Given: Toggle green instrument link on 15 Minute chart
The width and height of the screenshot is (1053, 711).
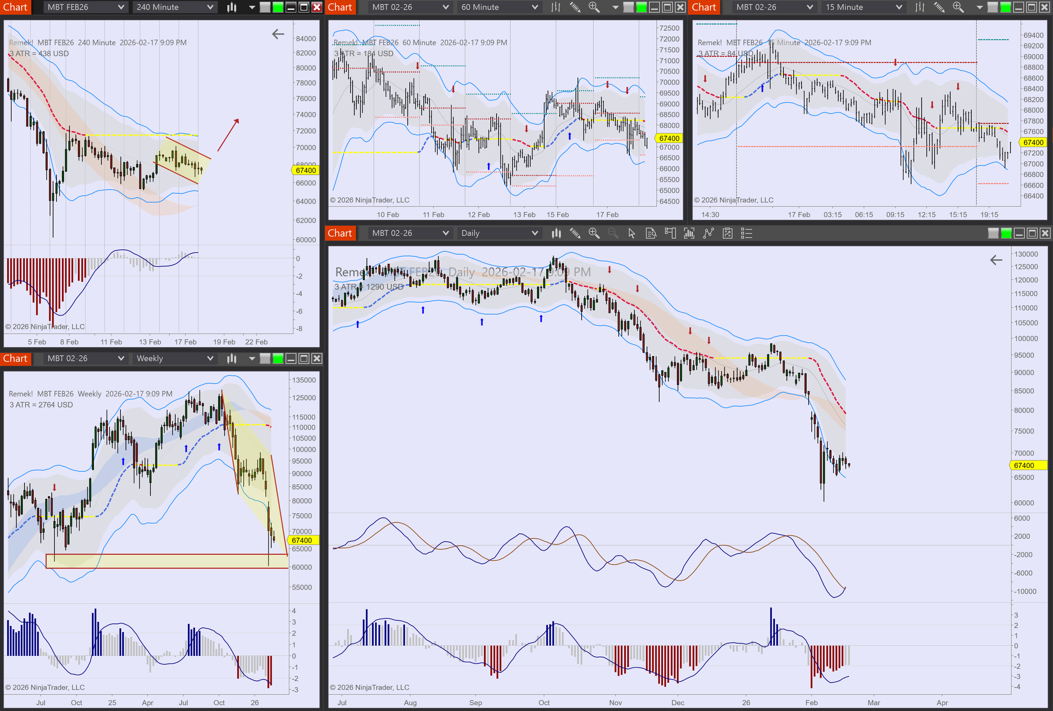Looking at the screenshot, I should pyautogui.click(x=1005, y=7).
